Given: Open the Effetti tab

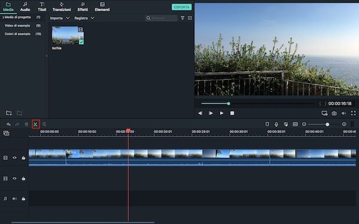Looking at the screenshot, I should click(x=82, y=7).
